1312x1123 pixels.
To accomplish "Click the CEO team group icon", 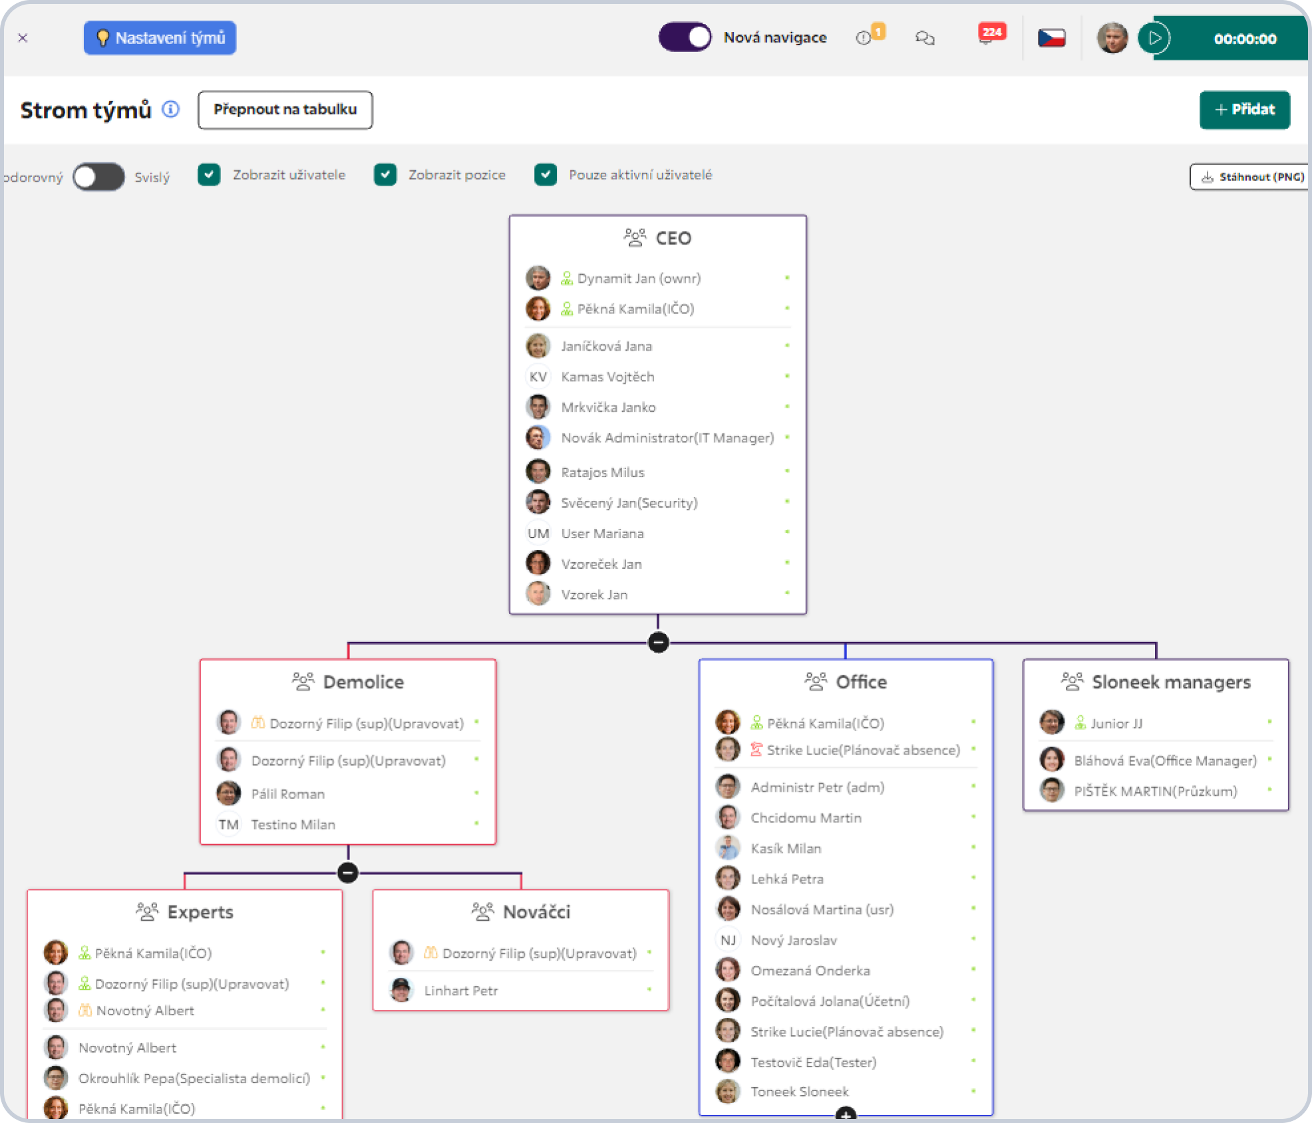I will tap(635, 238).
